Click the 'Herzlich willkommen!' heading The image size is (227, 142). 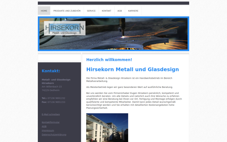coord(109,60)
